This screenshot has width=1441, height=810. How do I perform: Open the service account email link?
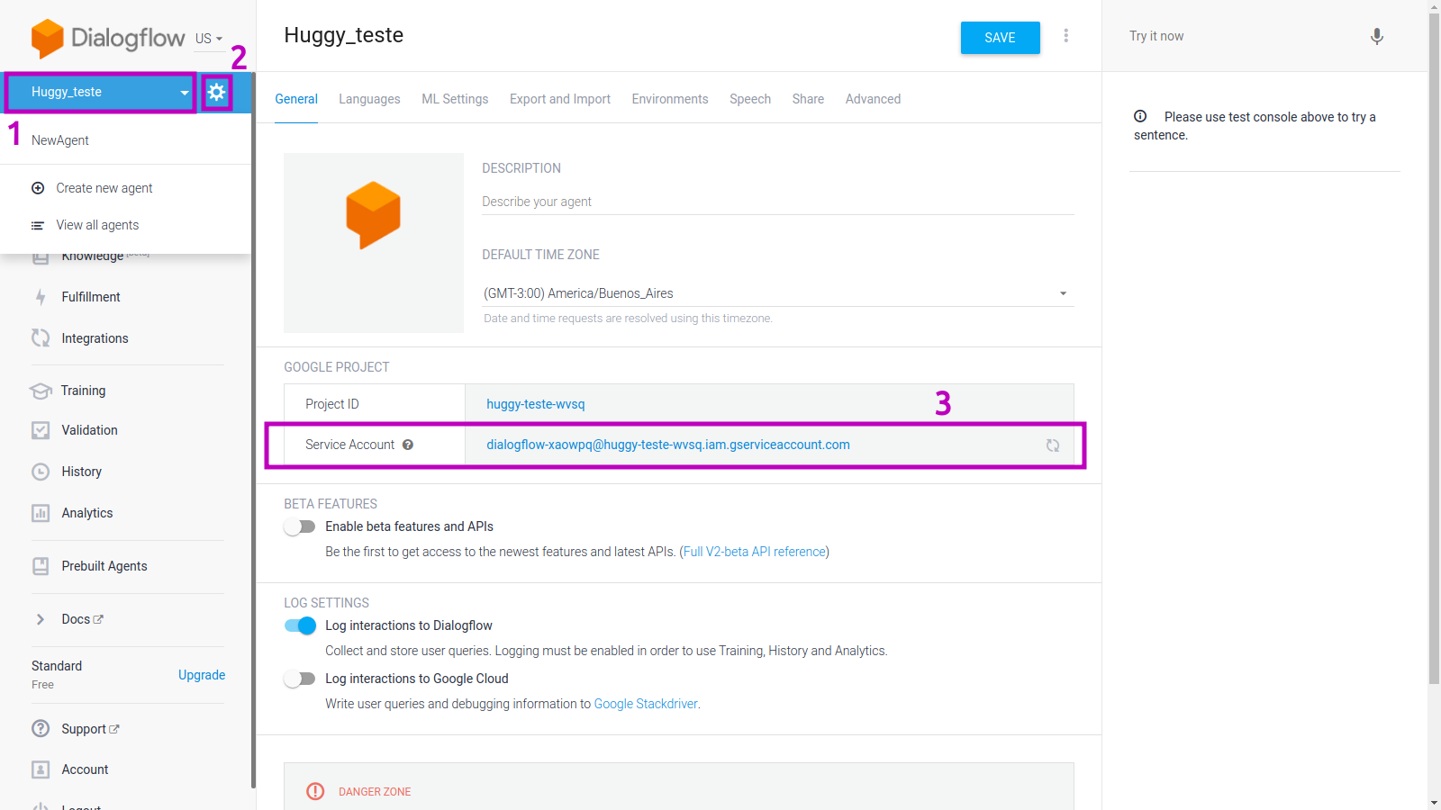coord(668,445)
